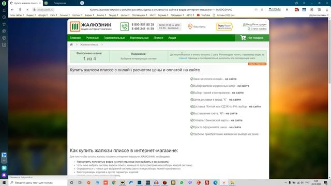
Task: Click downloads arrow in browser toolbar
Action: (x=327, y=10)
